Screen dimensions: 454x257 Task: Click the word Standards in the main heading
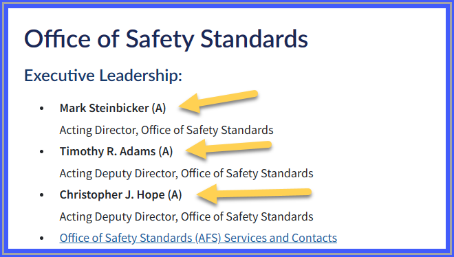point(254,38)
